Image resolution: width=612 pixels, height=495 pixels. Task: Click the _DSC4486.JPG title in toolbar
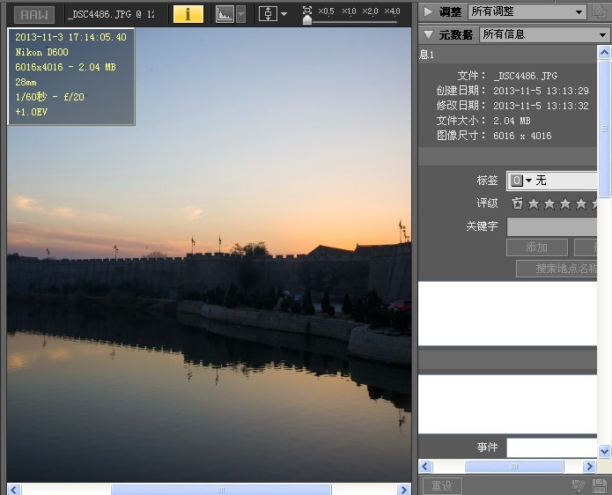(111, 14)
